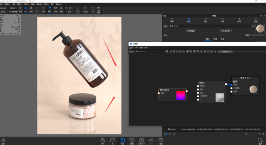Click the Color Gradient node output socket

click(x=187, y=91)
